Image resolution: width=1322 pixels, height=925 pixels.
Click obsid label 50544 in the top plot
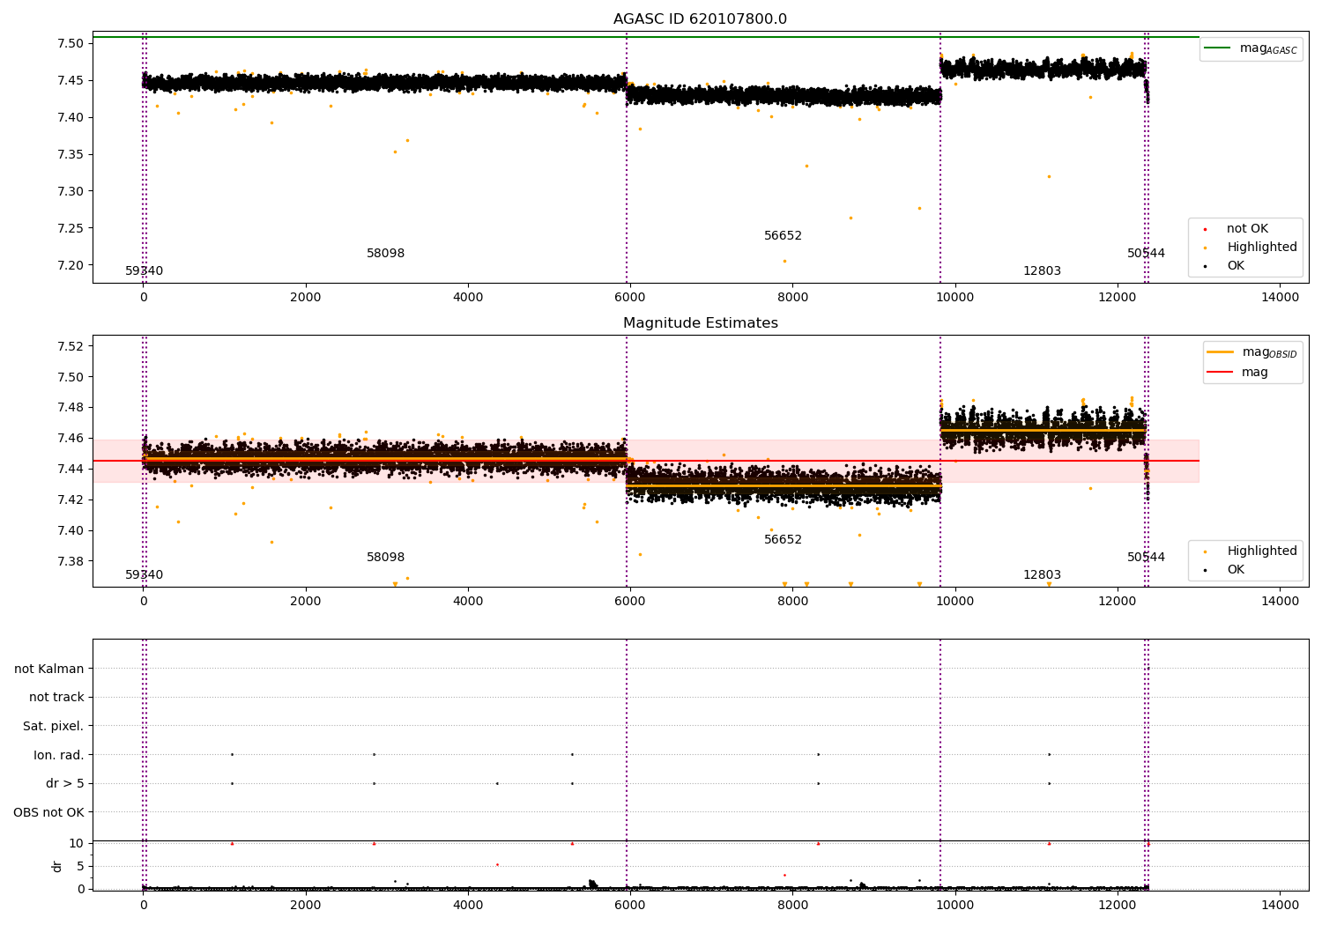[x=1146, y=254]
